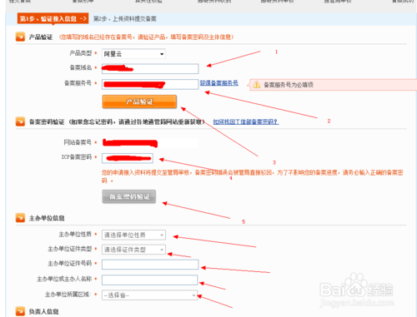Focus the 主办单位证件号码 input field
The width and height of the screenshot is (417, 317).
[x=150, y=265]
